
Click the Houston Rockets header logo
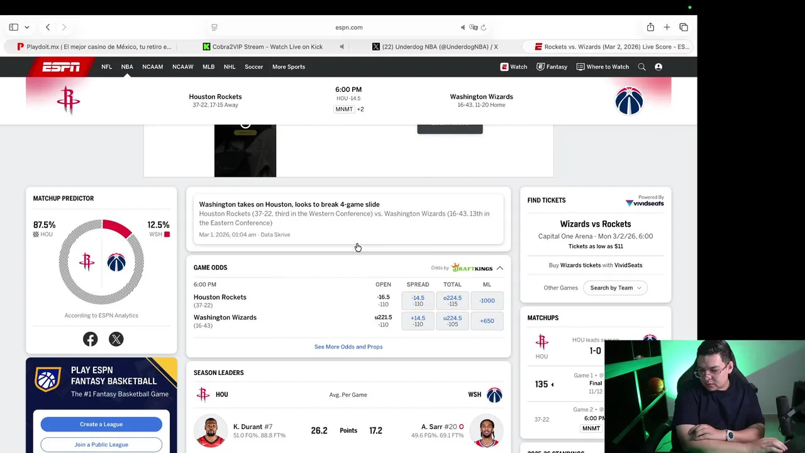tap(68, 101)
